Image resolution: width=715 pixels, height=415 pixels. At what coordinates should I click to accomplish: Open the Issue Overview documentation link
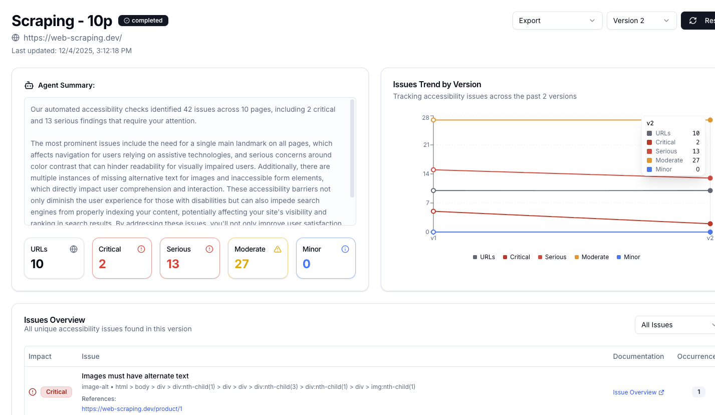click(x=634, y=392)
